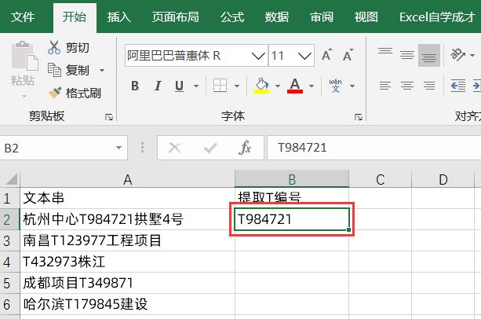The height and width of the screenshot is (319, 481).
Task: Increase font size with larger A
Action: [327, 55]
